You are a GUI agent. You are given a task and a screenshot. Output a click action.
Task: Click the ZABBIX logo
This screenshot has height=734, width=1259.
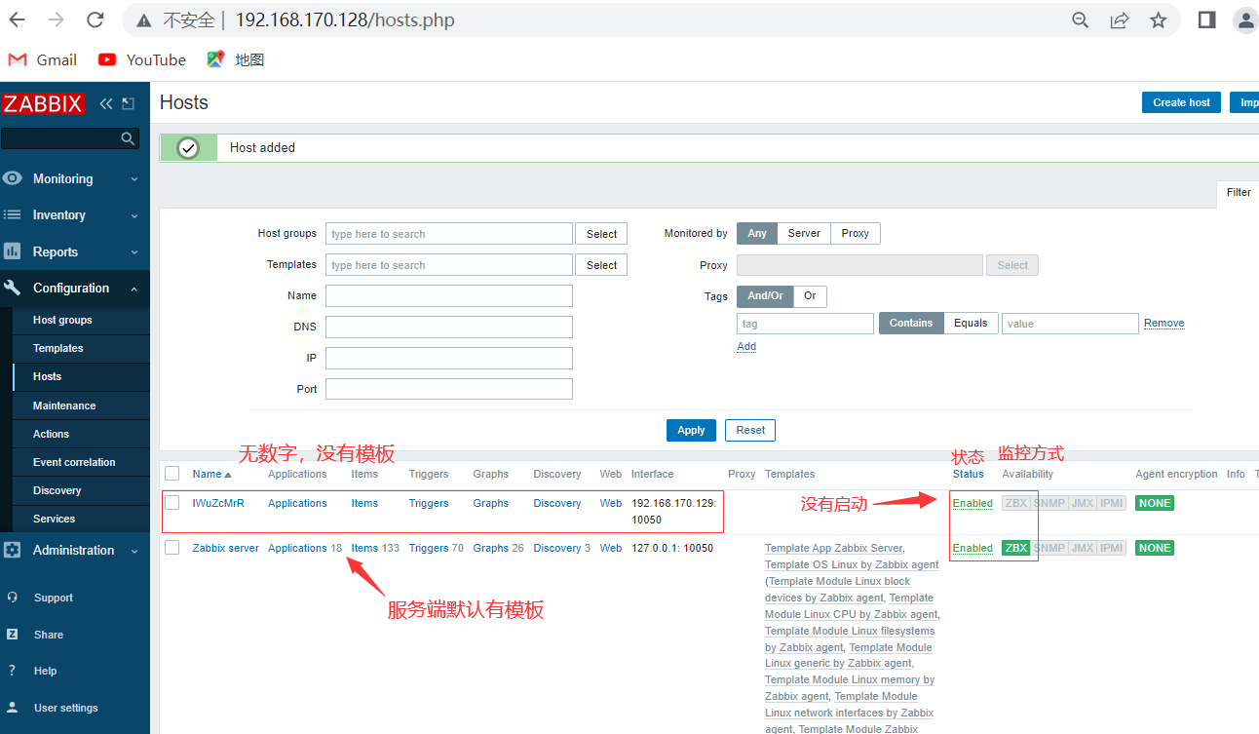(44, 103)
